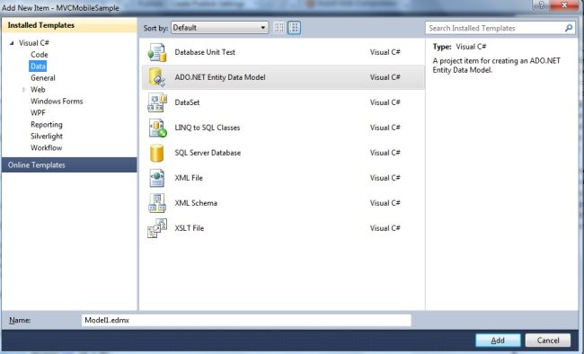Click the SQL Server Database cylinder icon

tap(157, 153)
